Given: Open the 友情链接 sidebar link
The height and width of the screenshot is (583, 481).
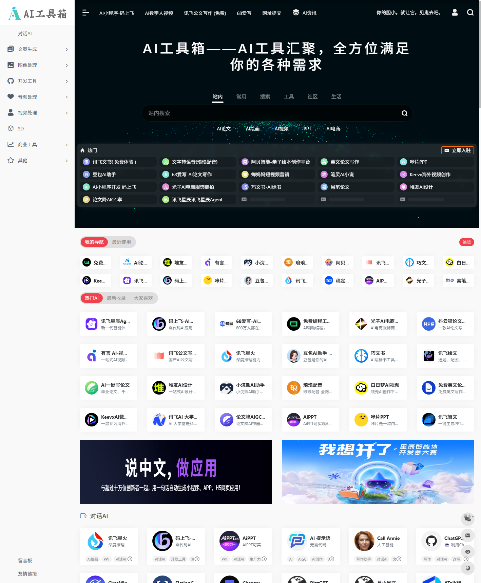Looking at the screenshot, I should tap(27, 574).
